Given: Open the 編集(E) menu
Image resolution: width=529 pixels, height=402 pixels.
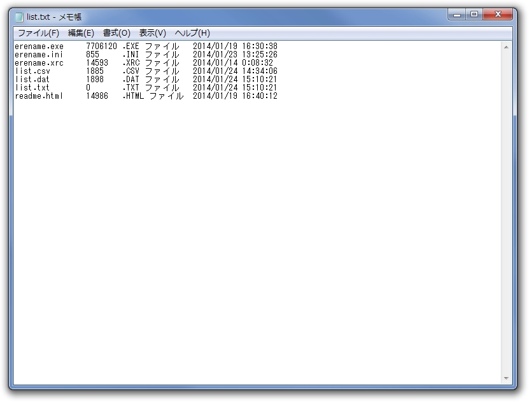Looking at the screenshot, I should [81, 33].
